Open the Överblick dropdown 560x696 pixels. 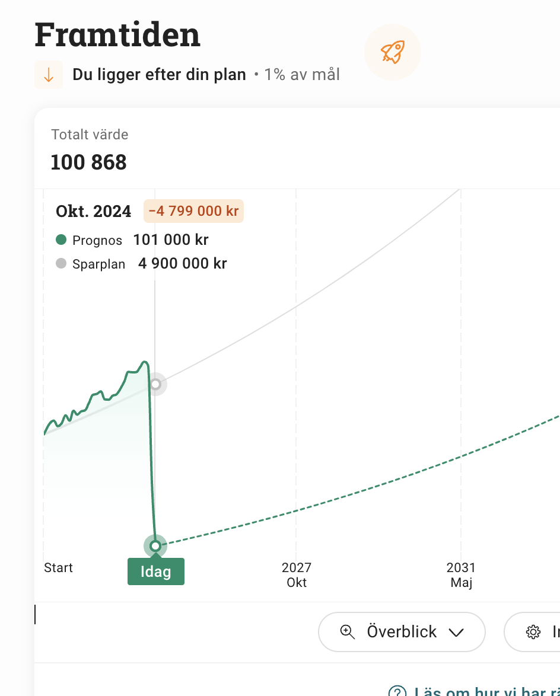(402, 632)
